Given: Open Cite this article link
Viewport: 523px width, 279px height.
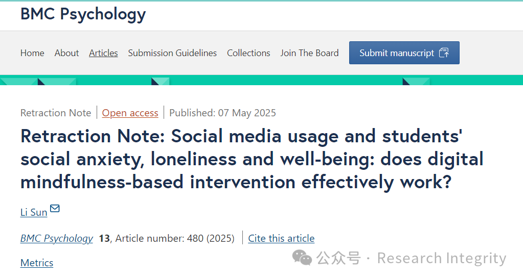Looking at the screenshot, I should [x=281, y=238].
